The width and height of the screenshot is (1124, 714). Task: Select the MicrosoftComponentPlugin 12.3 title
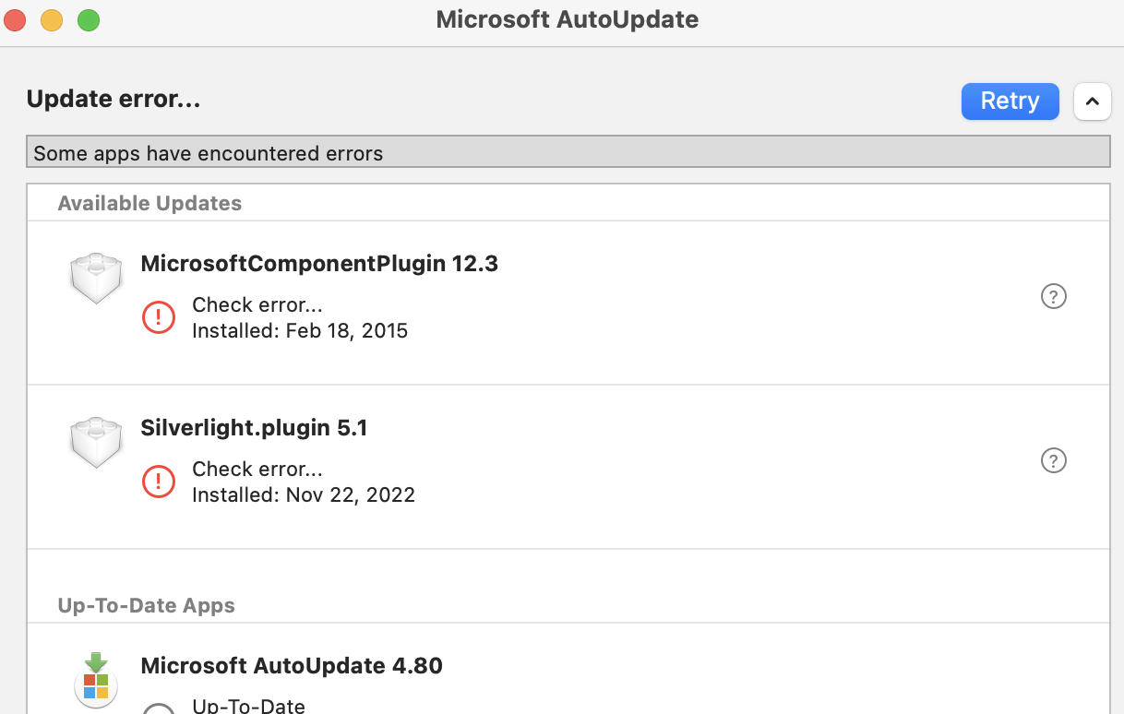[x=319, y=264]
